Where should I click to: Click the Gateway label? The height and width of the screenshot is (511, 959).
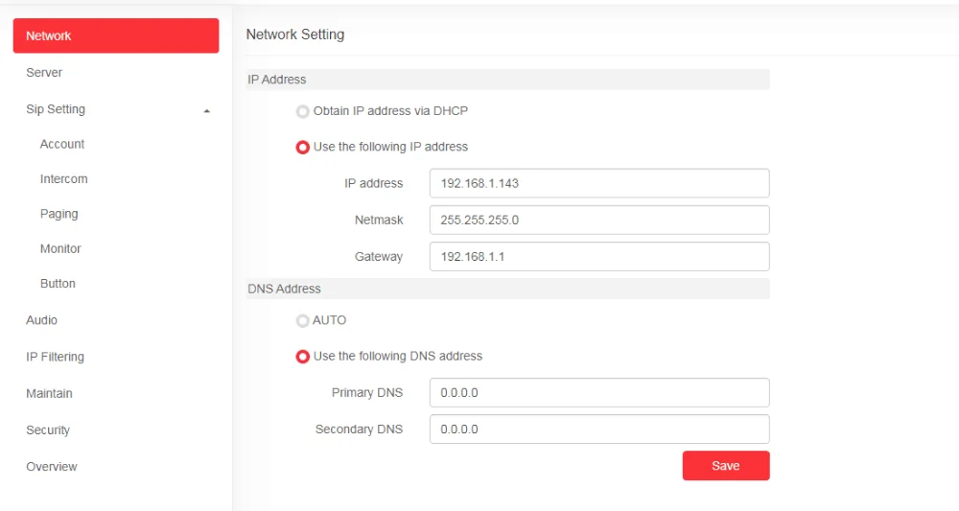379,257
